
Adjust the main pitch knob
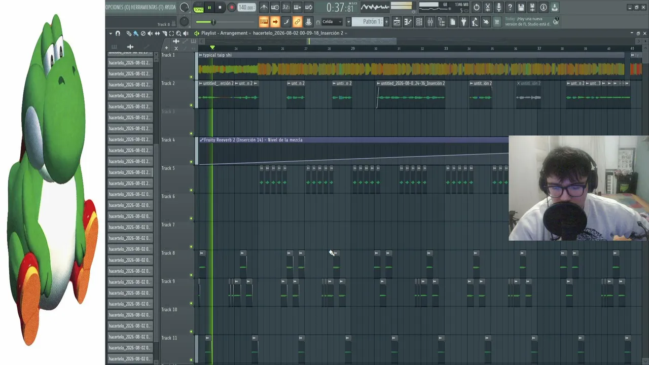(185, 22)
